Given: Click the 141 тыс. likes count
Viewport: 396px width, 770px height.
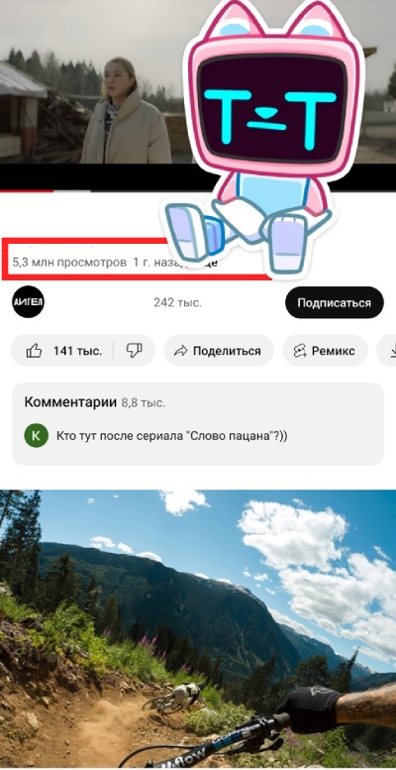Looking at the screenshot, I should coord(77,351).
